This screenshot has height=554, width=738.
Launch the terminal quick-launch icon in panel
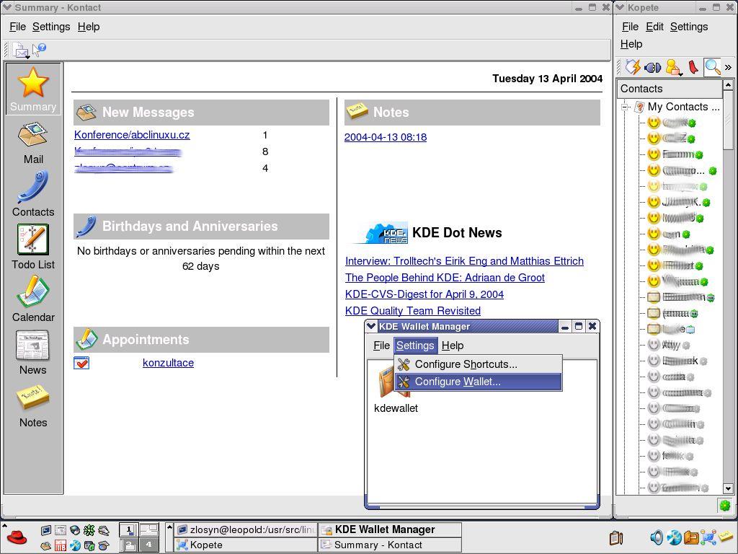[x=45, y=530]
